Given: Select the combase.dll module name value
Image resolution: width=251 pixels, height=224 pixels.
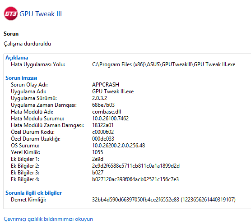Looking at the screenshot, I should [x=107, y=111].
